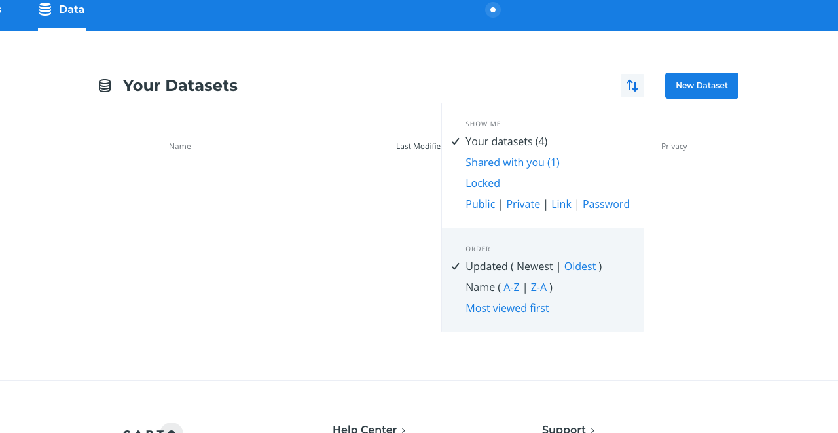This screenshot has width=838, height=433.
Task: Filter datasets by Link privacy
Action: click(561, 204)
